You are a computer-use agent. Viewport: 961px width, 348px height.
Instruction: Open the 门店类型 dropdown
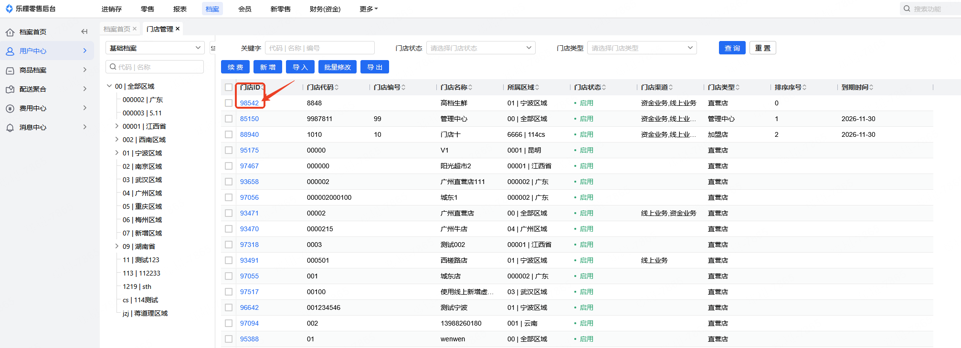pyautogui.click(x=642, y=48)
